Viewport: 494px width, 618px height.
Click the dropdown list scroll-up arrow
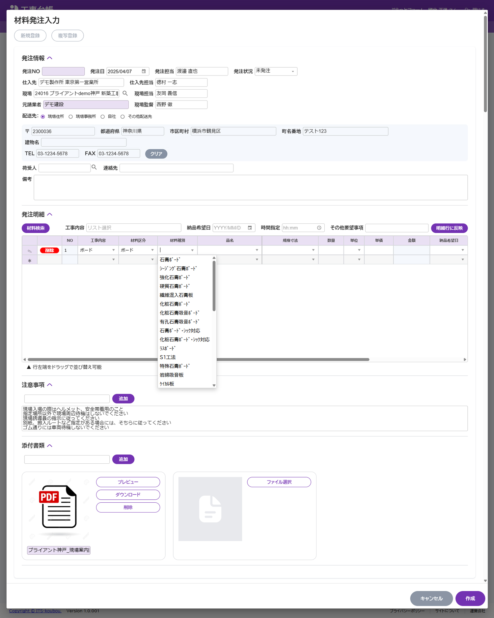[214, 258]
